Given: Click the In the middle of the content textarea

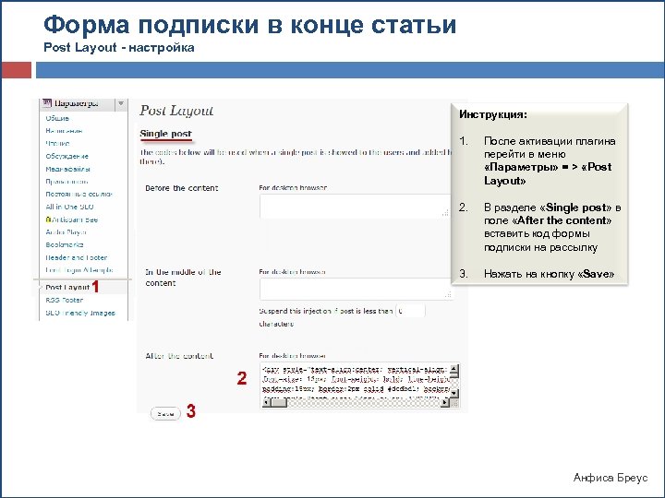Looking at the screenshot, I should tap(357, 289).
